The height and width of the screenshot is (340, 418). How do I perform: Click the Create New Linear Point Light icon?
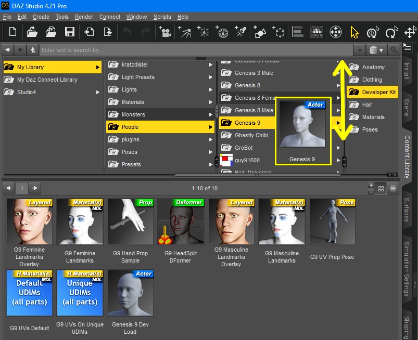[222, 32]
